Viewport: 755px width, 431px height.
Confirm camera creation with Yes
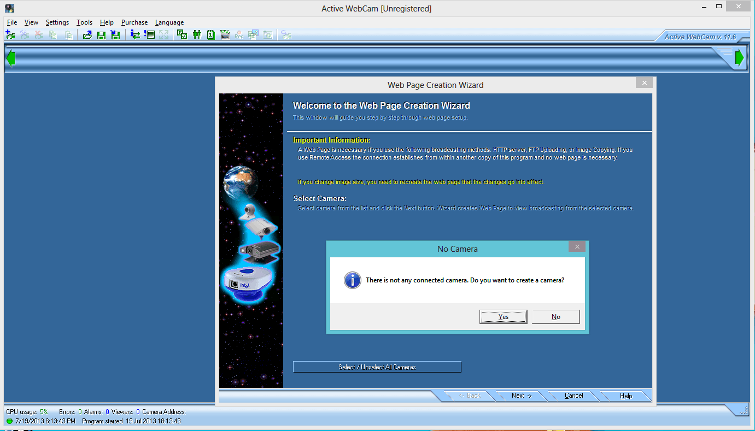[502, 316]
